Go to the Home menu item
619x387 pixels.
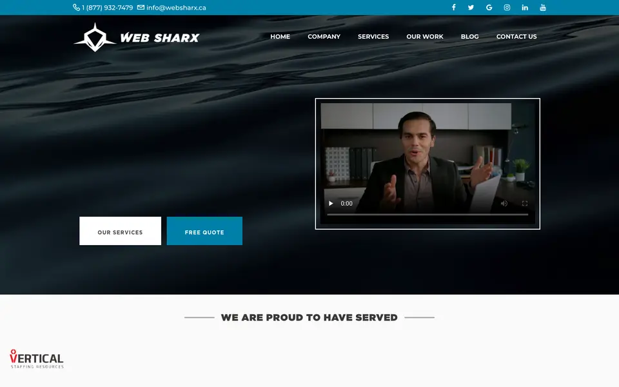pos(280,36)
